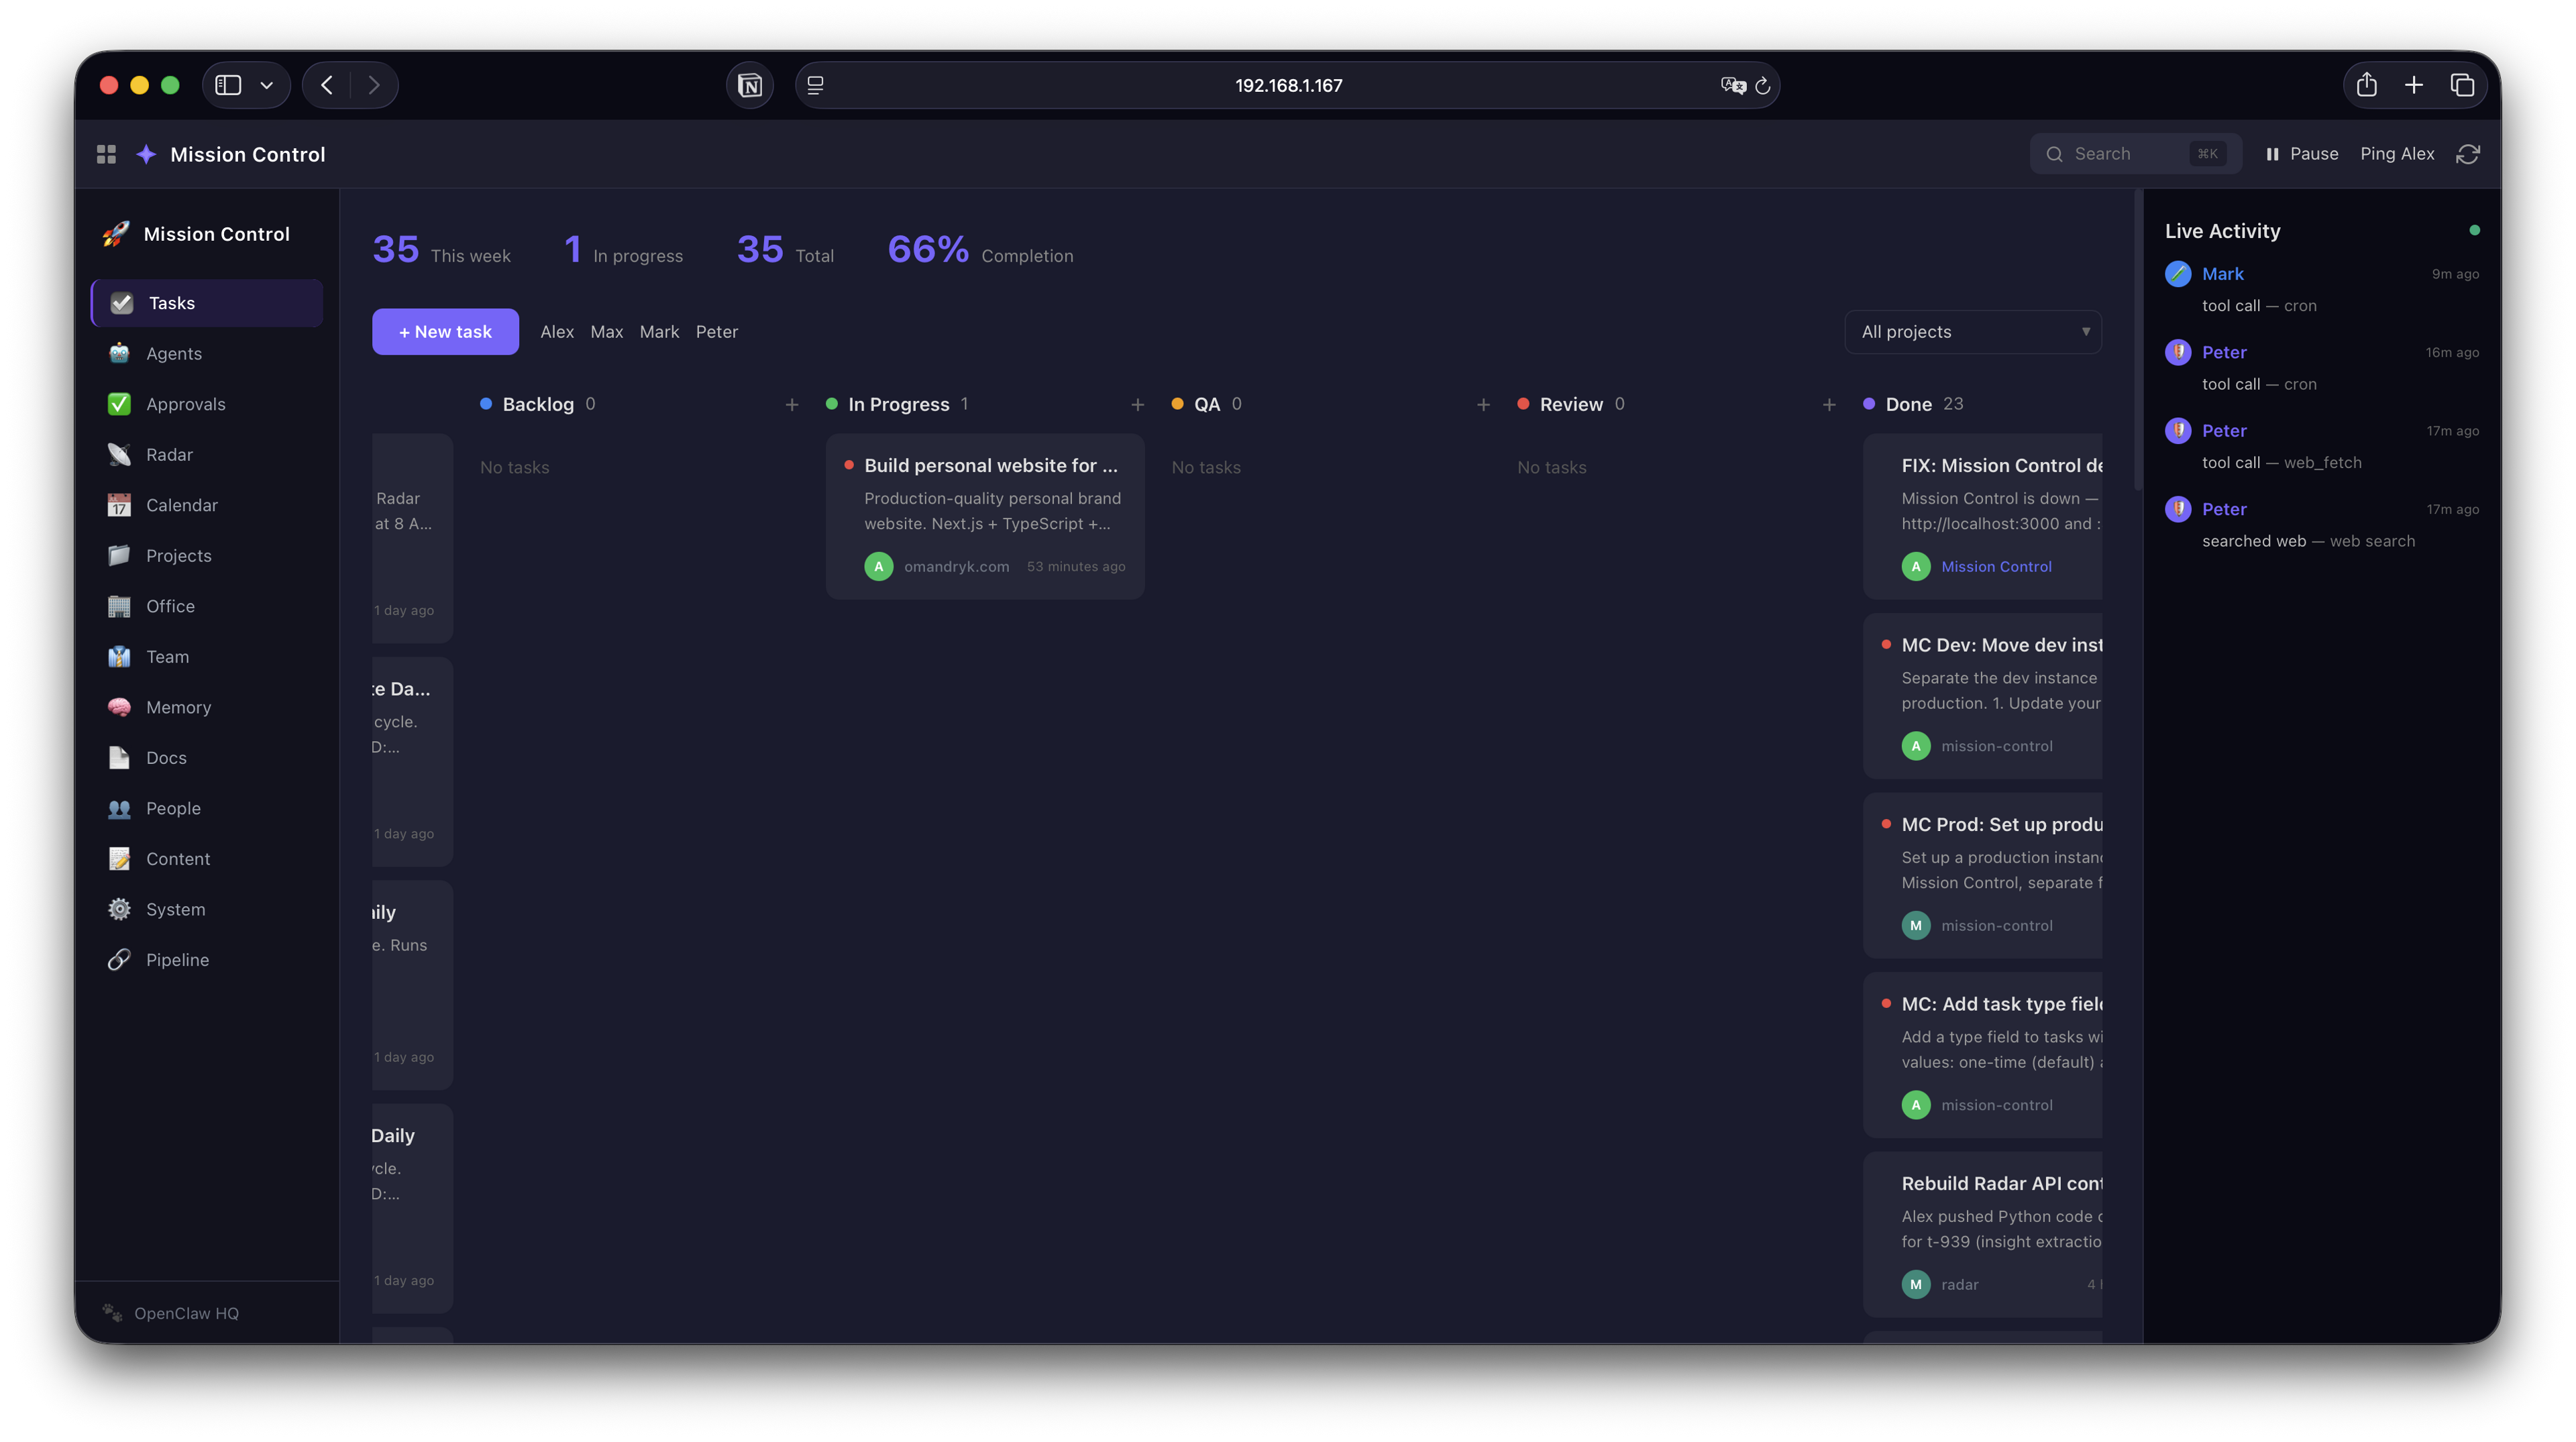Viewport: 2576px width, 1442px height.
Task: Open the Agents section in sidebar
Action: [174, 353]
